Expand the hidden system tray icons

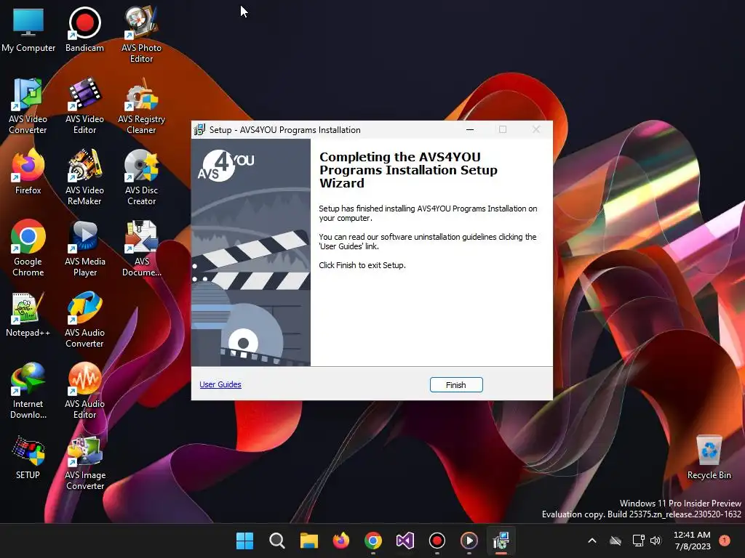point(592,541)
